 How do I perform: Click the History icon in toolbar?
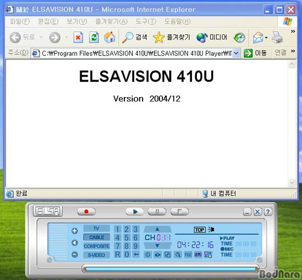(239, 37)
